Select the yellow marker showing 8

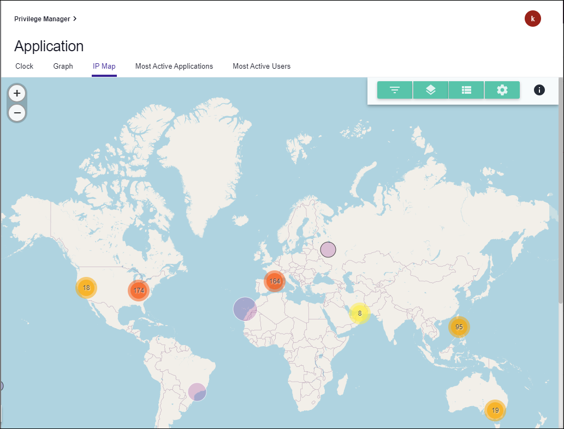[359, 313]
